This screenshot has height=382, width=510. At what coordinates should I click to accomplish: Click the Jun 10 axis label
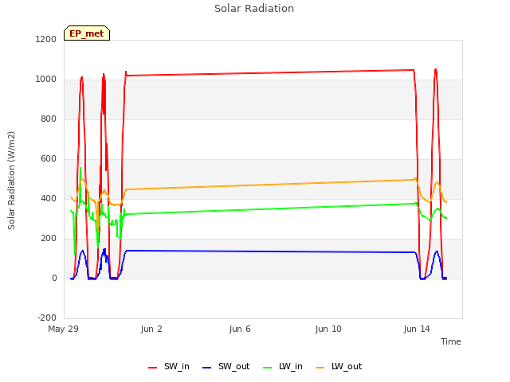pyautogui.click(x=328, y=329)
